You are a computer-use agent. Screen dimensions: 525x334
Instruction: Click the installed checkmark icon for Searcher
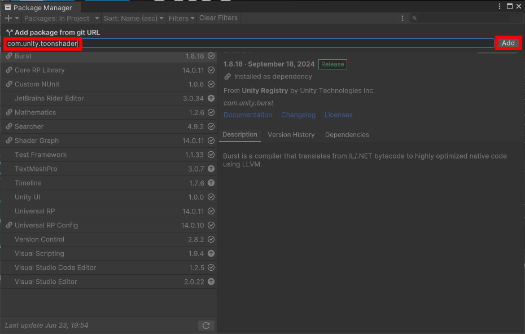click(x=211, y=126)
